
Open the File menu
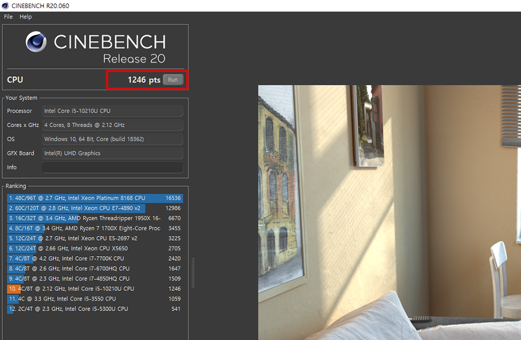[x=8, y=17]
